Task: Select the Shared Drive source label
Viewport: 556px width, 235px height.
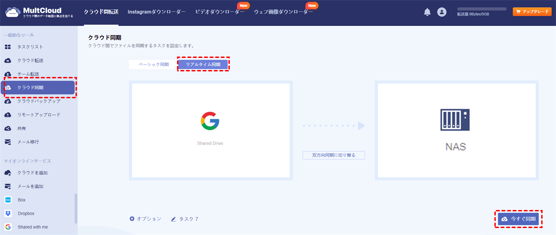Action: click(210, 144)
